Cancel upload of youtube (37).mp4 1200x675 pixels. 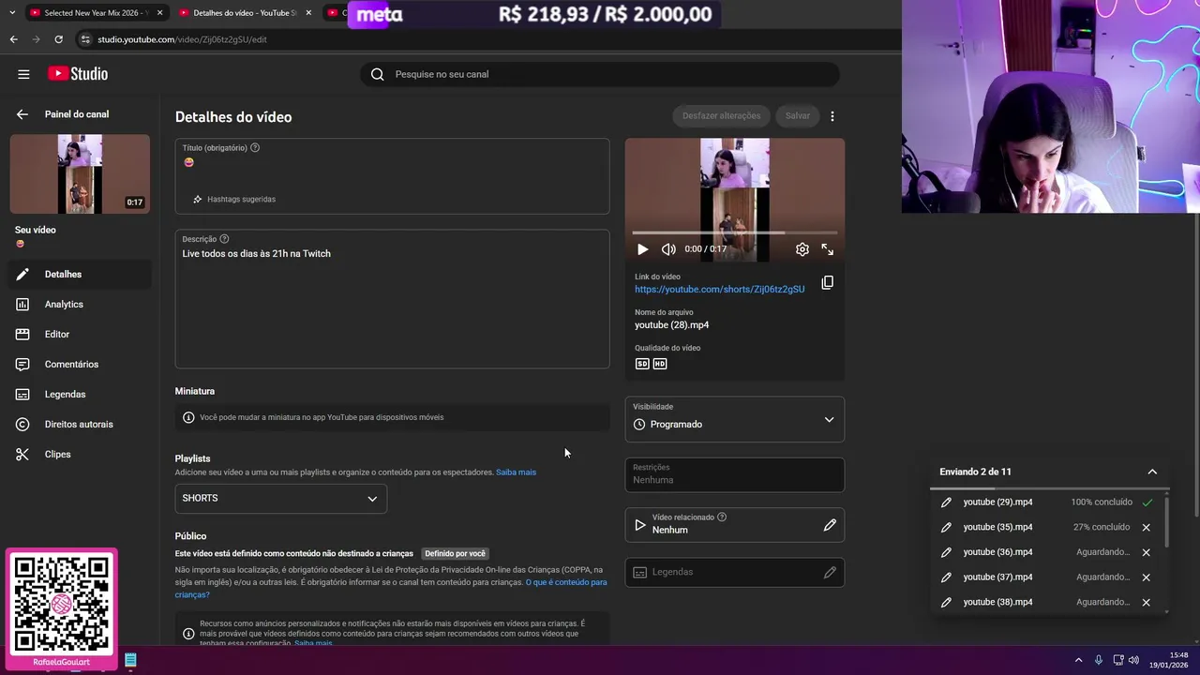(1146, 577)
